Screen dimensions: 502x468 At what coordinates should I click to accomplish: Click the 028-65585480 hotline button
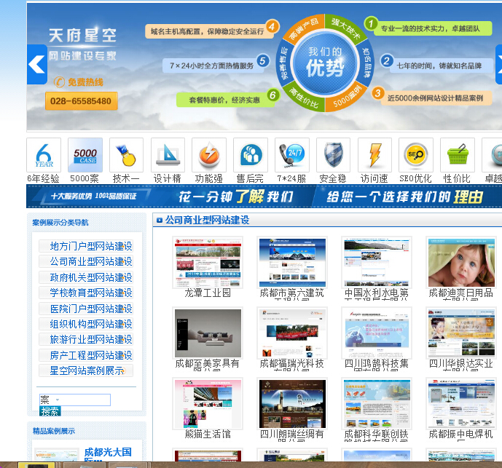[82, 101]
